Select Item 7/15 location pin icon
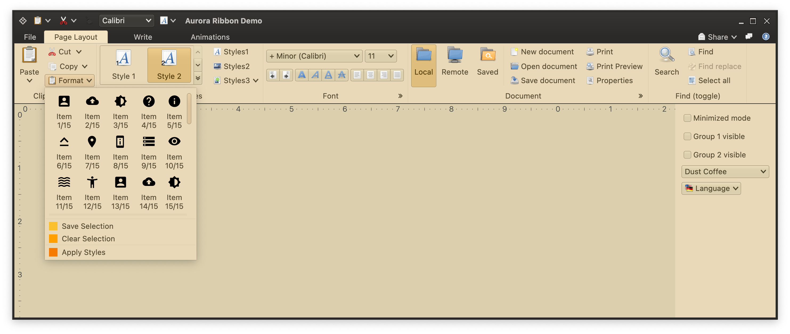The height and width of the screenshot is (334, 790). pyautogui.click(x=92, y=142)
